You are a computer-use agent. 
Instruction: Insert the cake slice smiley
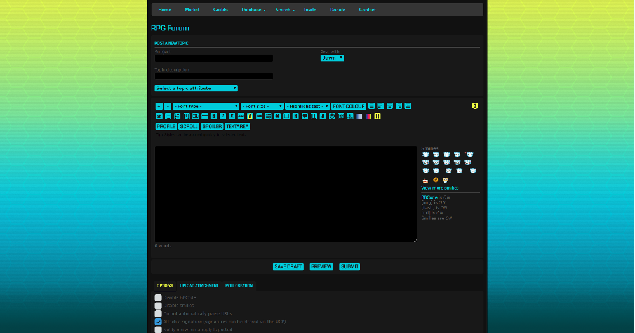425,180
